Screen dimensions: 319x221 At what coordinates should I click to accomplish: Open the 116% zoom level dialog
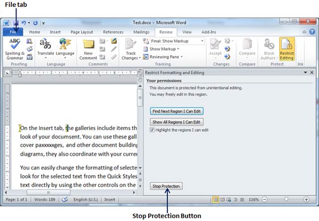coord(253,199)
